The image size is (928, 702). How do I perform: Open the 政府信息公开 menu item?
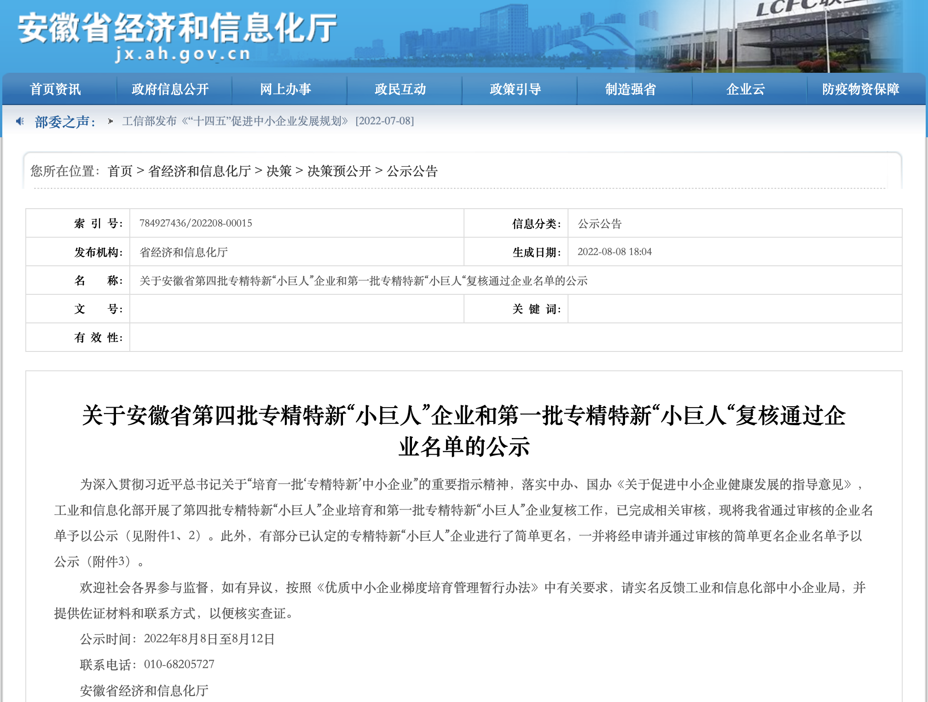pos(170,89)
